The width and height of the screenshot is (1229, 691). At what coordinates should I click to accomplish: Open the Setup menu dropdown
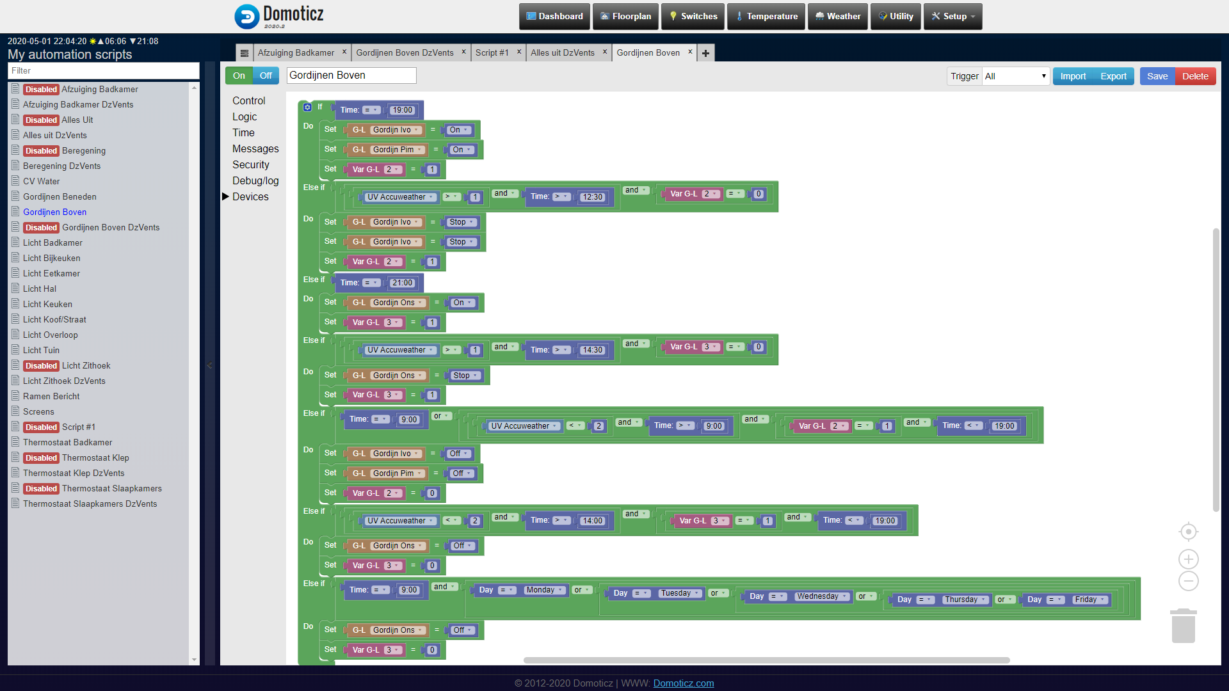pyautogui.click(x=953, y=16)
